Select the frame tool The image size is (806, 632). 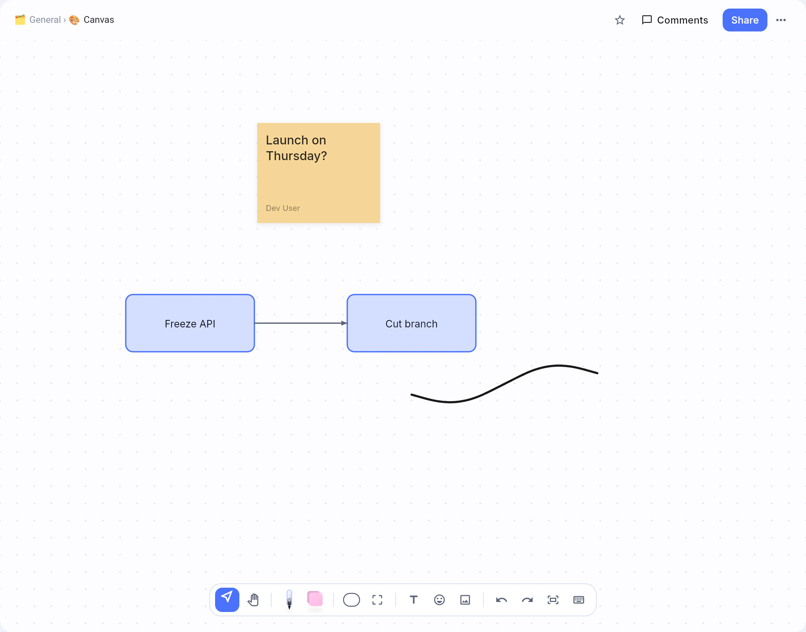[x=377, y=599]
